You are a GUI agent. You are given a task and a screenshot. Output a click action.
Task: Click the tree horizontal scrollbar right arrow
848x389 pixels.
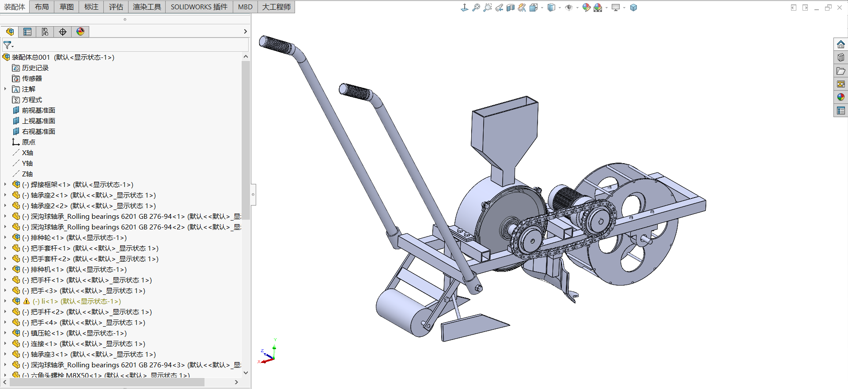tap(236, 382)
